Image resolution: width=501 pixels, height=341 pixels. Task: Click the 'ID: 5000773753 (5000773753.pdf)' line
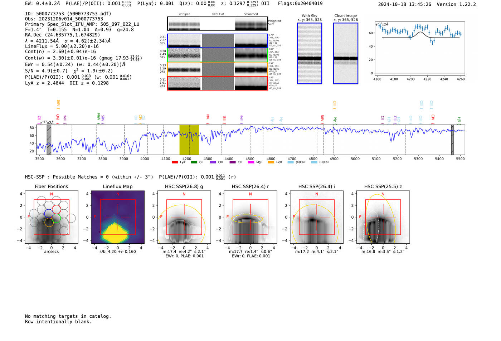(x=68, y=14)
